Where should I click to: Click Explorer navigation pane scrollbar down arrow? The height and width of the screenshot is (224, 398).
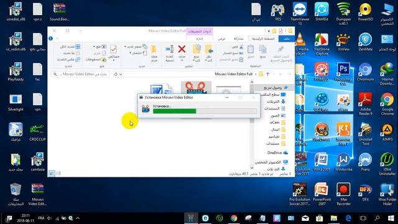252,167
